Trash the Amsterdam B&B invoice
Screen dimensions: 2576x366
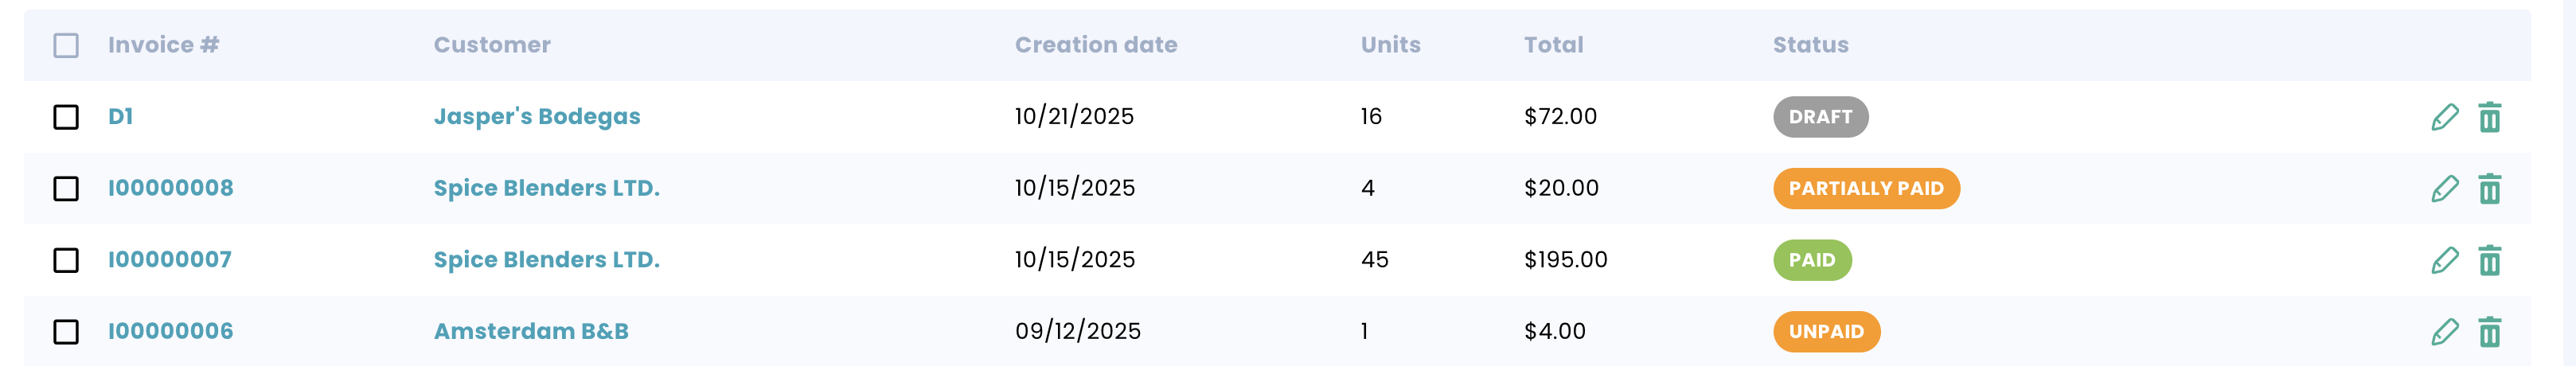click(x=2489, y=331)
